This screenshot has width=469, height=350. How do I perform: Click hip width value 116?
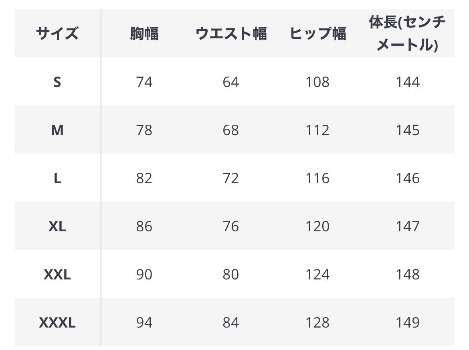coord(317,178)
